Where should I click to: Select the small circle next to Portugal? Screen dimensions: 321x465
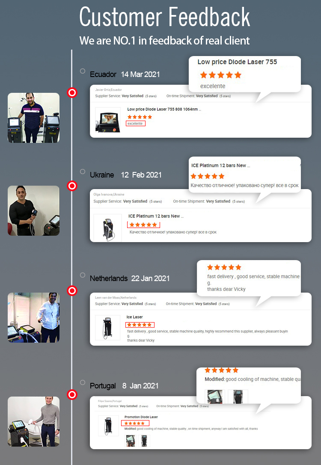coord(83,382)
